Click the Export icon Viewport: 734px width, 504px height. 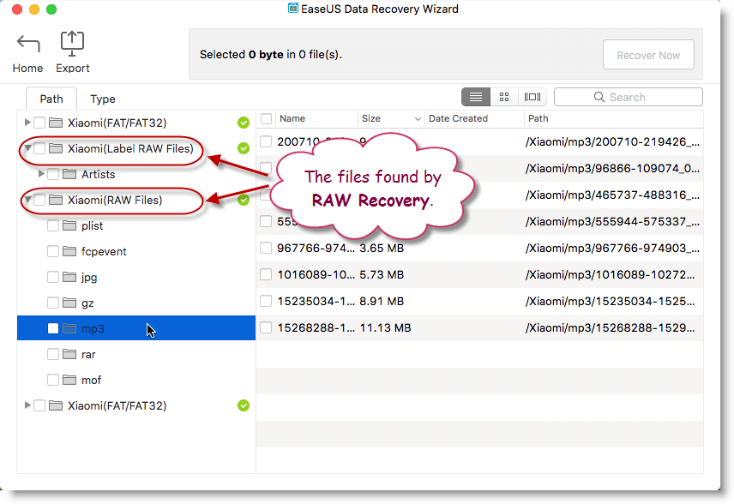pos(72,44)
